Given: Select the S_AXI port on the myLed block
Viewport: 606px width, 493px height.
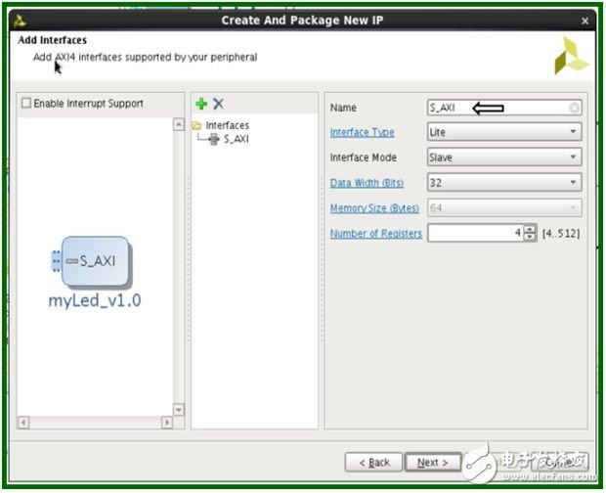Looking at the screenshot, I should [98, 261].
